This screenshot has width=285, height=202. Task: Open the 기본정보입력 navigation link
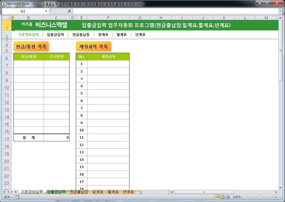coord(28,34)
